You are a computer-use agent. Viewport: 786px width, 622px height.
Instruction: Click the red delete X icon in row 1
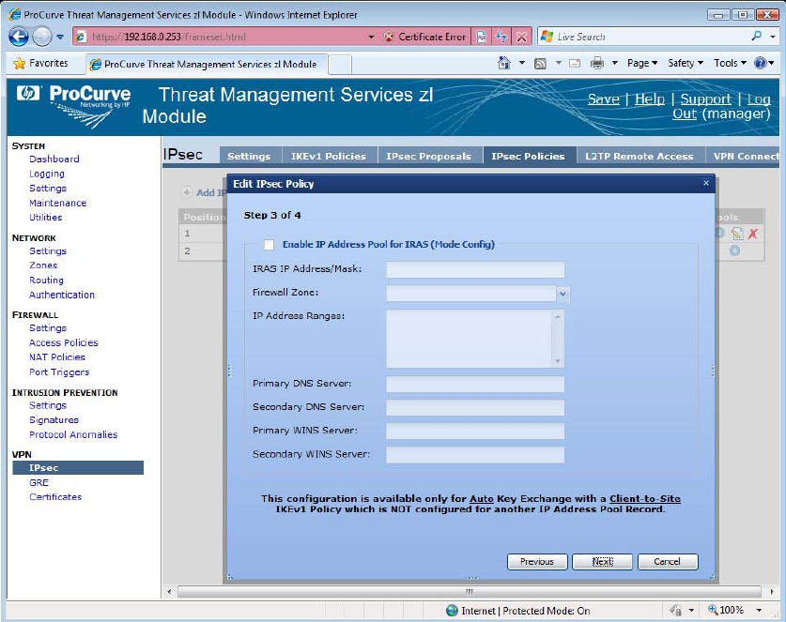(x=753, y=234)
